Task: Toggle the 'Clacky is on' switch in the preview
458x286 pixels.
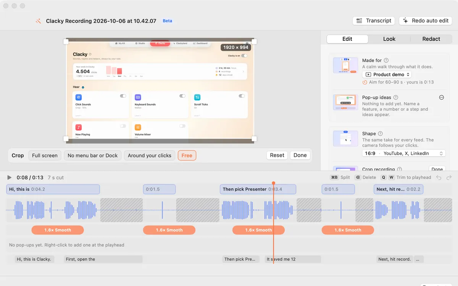Action: [x=244, y=56]
